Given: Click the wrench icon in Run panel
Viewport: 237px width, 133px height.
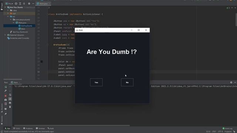Looking at the screenshot, I should click(x=6, y=91).
